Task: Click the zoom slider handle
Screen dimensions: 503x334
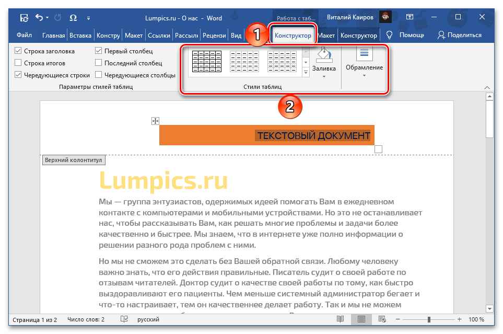Action: tap(429, 319)
